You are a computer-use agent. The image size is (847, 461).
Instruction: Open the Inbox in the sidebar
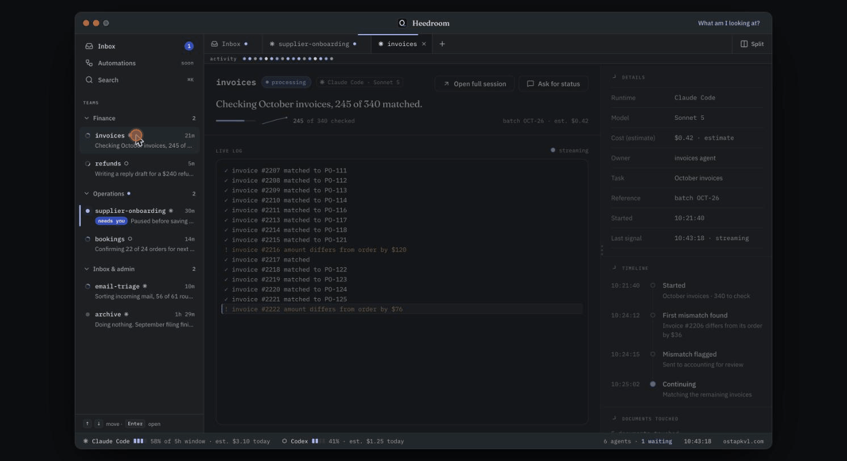(139, 46)
